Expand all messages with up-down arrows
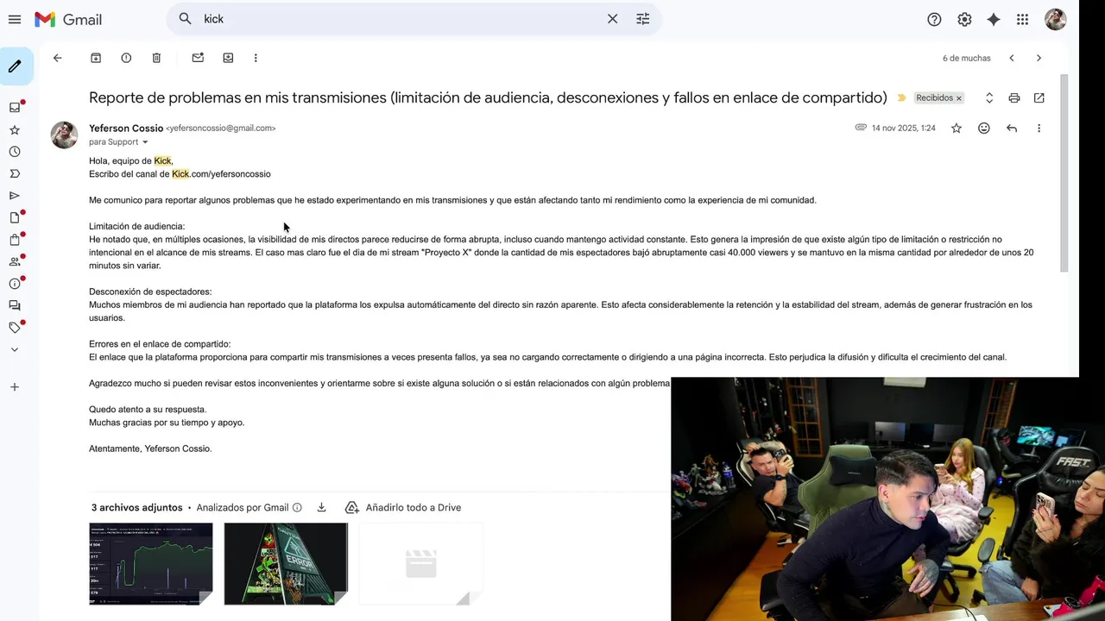1105x621 pixels. (989, 98)
